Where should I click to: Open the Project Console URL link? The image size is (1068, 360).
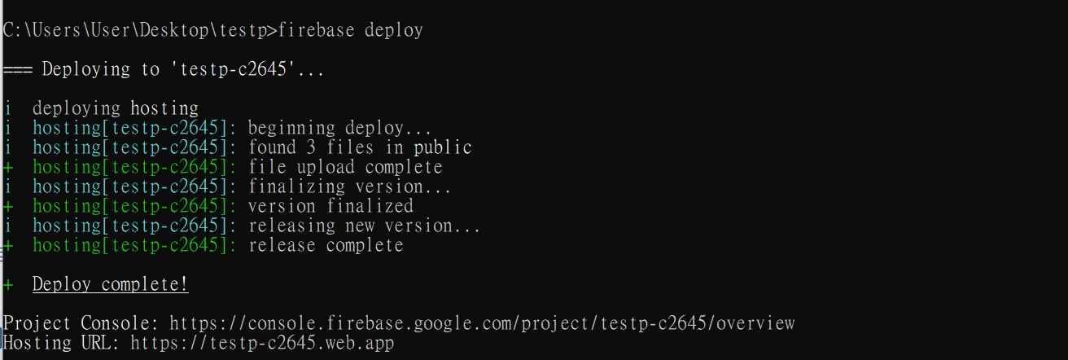482,324
